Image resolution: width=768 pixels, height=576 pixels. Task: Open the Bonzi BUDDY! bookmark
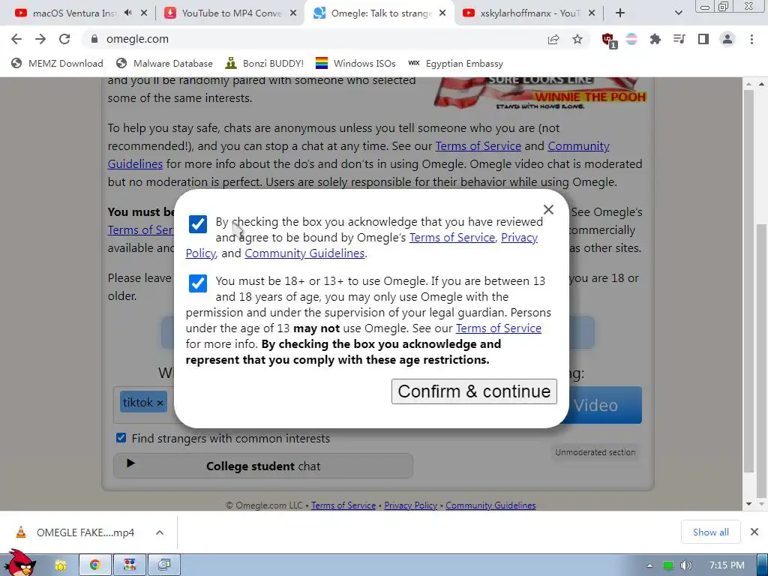click(265, 64)
